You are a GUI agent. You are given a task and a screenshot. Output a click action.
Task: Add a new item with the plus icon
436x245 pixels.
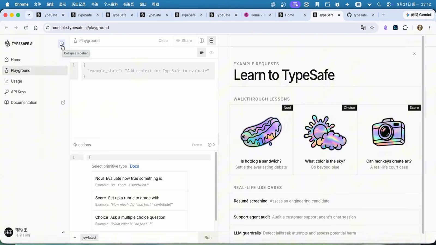(x=75, y=238)
